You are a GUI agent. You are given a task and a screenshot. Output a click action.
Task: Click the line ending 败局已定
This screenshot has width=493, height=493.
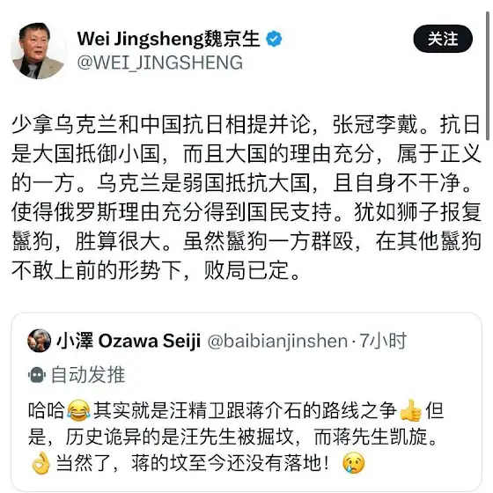click(156, 270)
